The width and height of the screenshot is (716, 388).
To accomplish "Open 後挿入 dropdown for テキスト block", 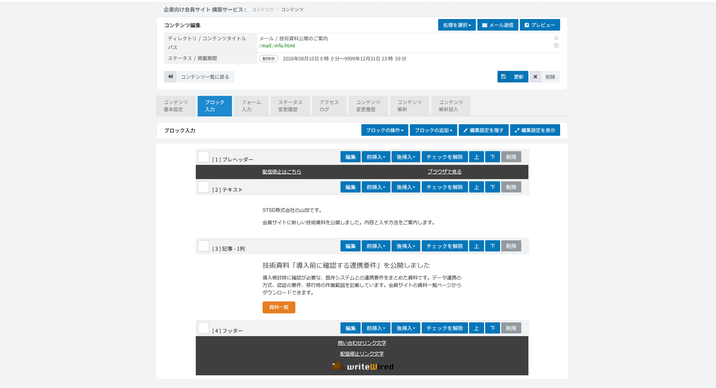I will pos(406,187).
